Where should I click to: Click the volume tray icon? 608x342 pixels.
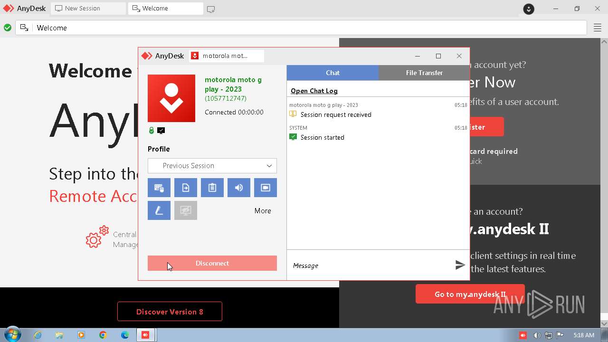click(537, 335)
